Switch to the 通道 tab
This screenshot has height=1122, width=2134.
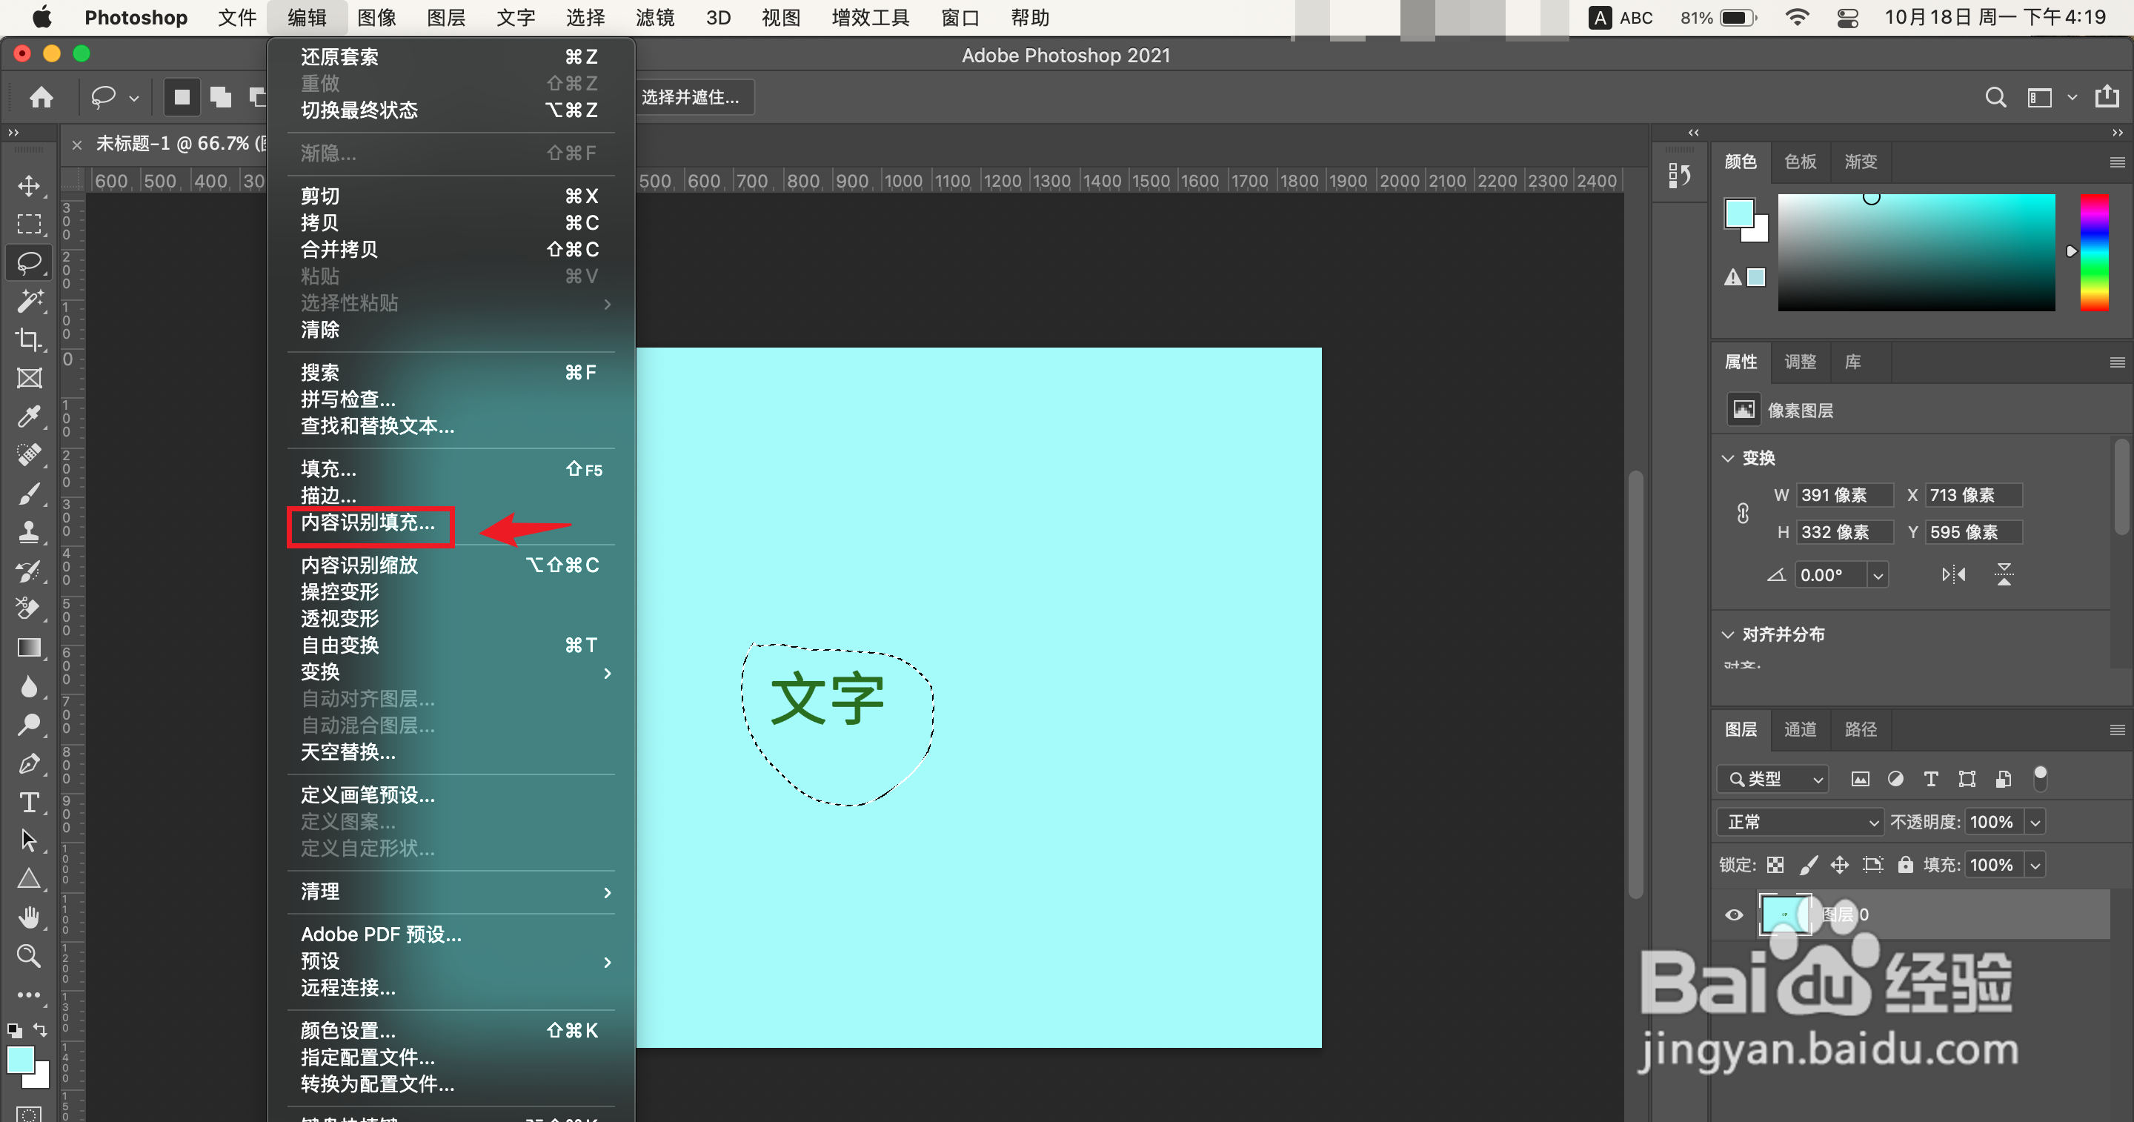click(x=1800, y=729)
